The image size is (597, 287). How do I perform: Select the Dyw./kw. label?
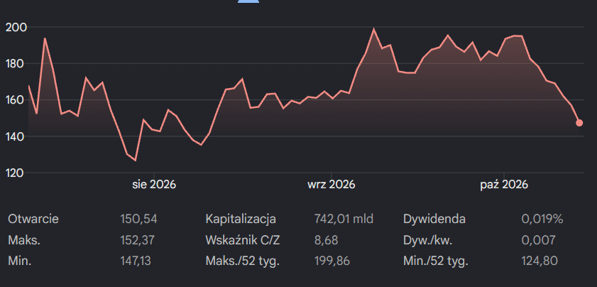point(428,240)
